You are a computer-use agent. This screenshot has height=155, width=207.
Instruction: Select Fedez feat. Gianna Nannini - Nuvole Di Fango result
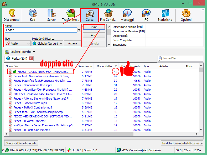click(43, 76)
